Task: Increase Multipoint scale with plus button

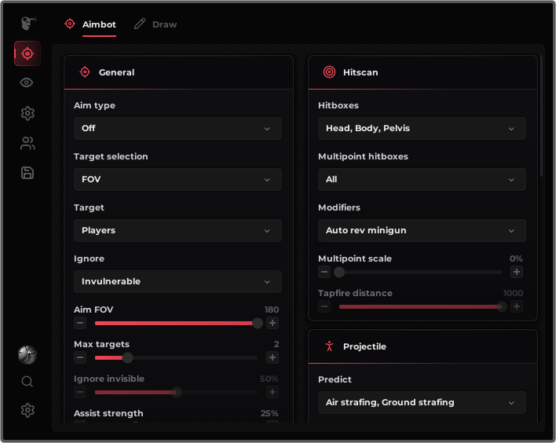Action: point(517,272)
